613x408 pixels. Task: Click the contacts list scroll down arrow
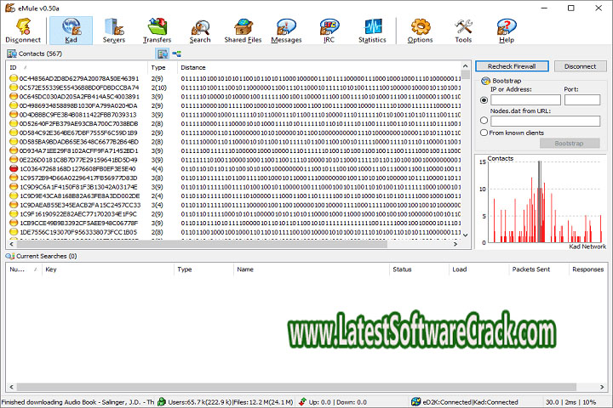465,235
